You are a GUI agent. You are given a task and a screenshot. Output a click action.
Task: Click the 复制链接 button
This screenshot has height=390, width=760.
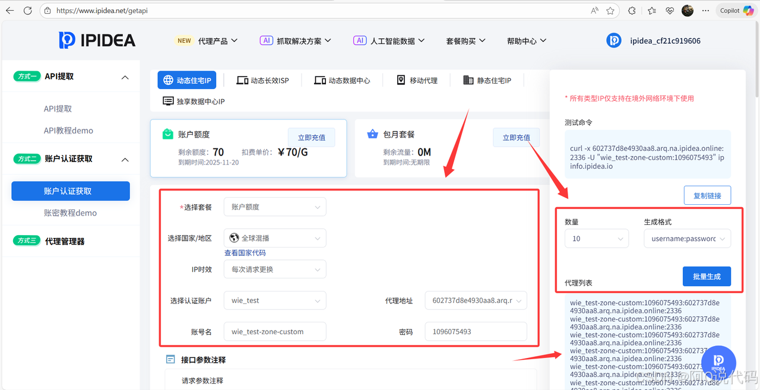(707, 195)
